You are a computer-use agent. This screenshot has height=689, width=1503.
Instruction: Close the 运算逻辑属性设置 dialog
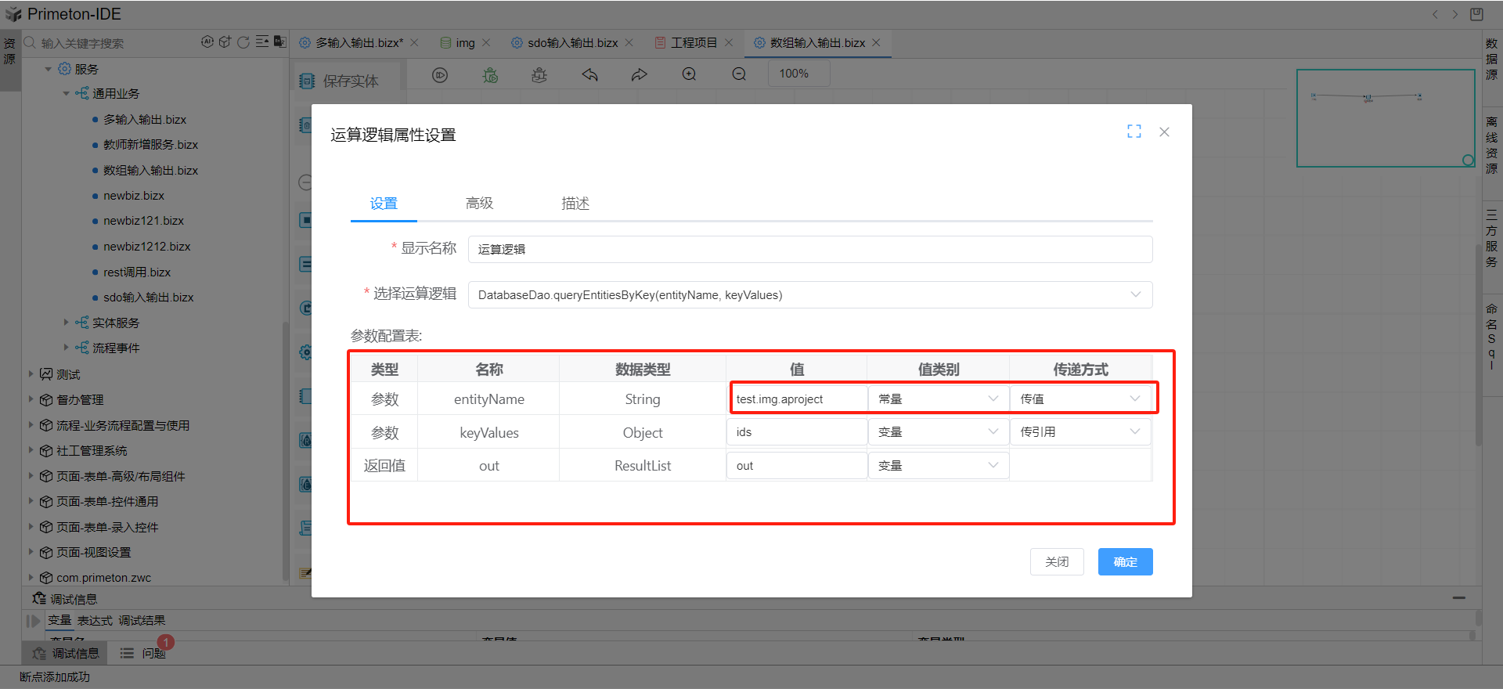[1164, 132]
